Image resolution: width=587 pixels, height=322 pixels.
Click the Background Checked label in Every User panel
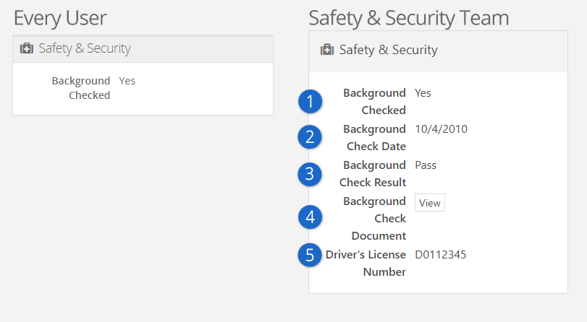(81, 88)
